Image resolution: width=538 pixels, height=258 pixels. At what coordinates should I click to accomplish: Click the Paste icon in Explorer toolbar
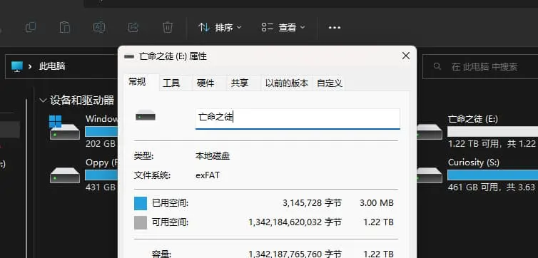[x=64, y=27]
